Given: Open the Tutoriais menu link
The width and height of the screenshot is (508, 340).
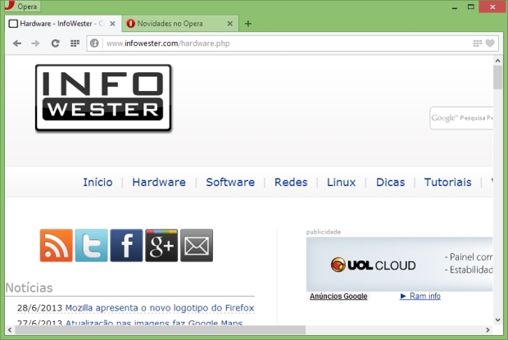Looking at the screenshot, I should coord(447,182).
